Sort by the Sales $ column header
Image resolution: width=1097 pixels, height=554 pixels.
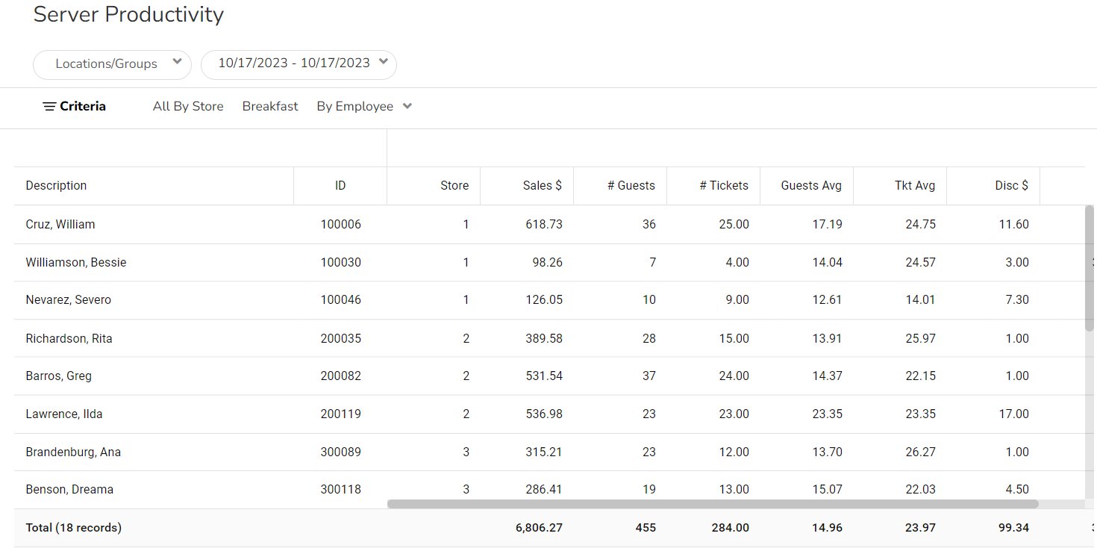point(542,186)
